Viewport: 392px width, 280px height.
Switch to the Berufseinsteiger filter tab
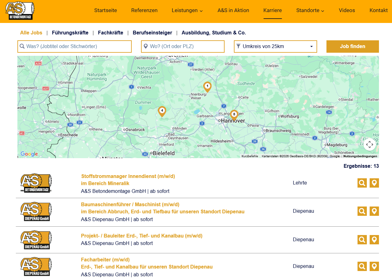[152, 33]
